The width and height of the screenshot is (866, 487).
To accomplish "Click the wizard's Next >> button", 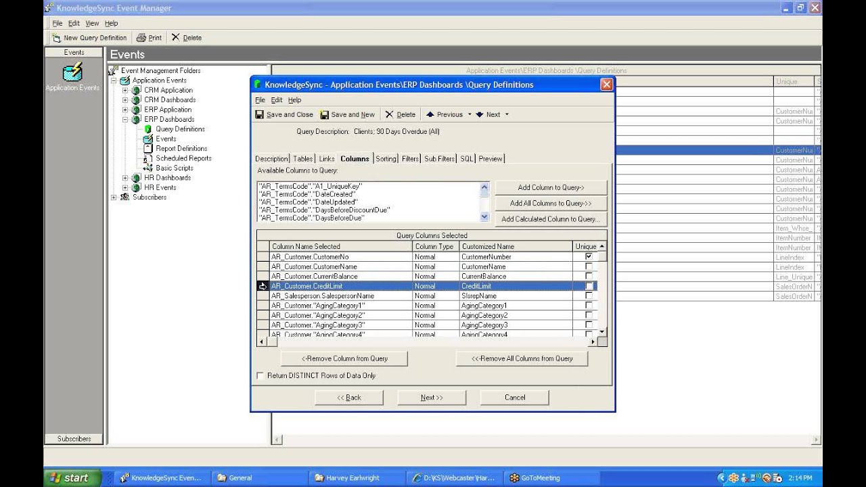I will tap(432, 397).
